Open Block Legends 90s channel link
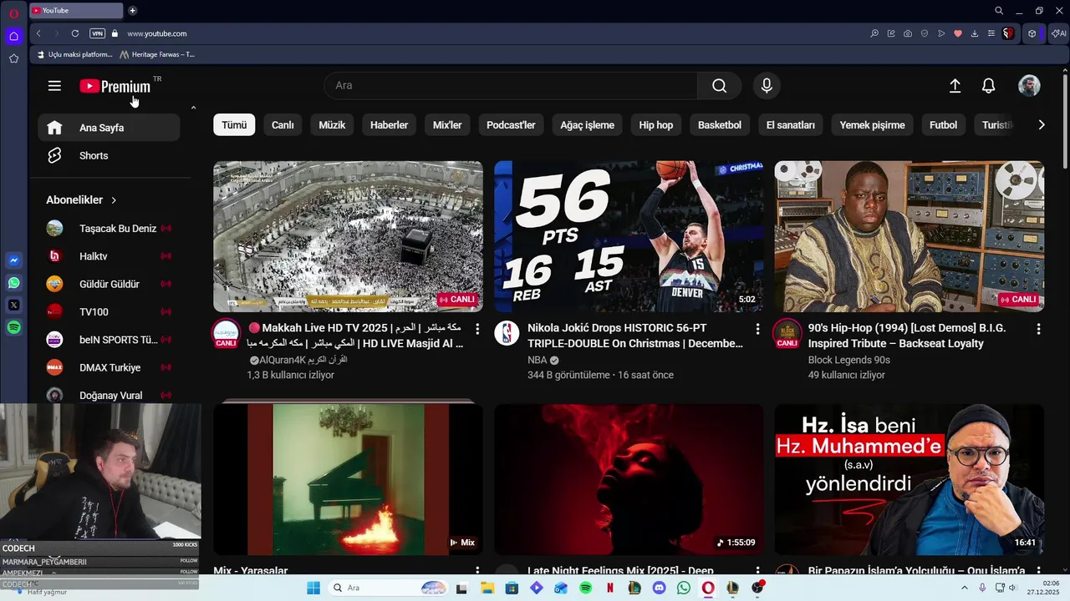The height and width of the screenshot is (601, 1070). 848,360
